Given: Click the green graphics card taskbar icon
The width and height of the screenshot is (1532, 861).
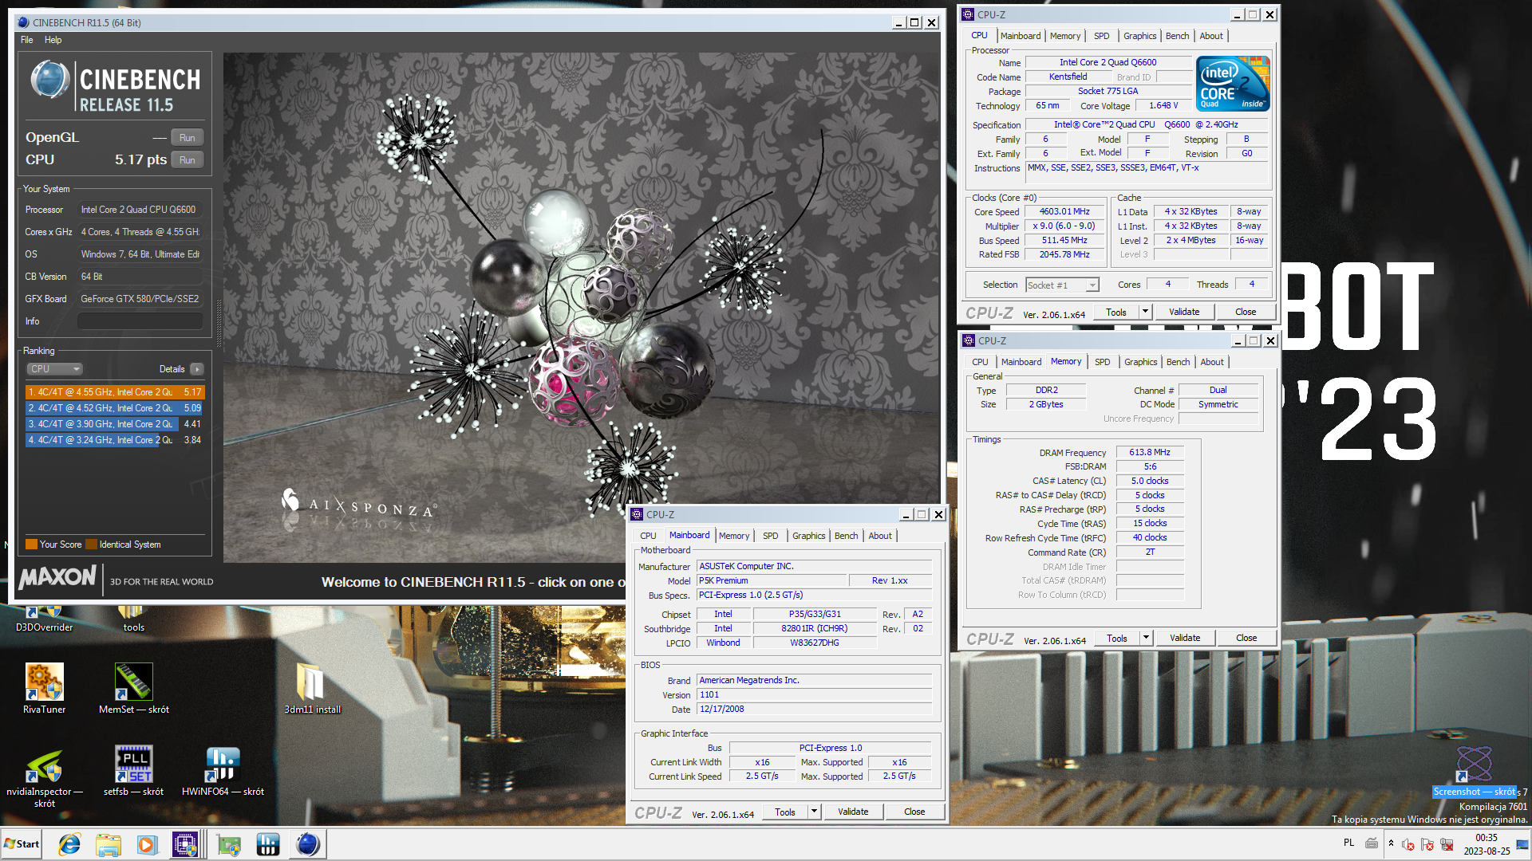Looking at the screenshot, I should [x=229, y=844].
